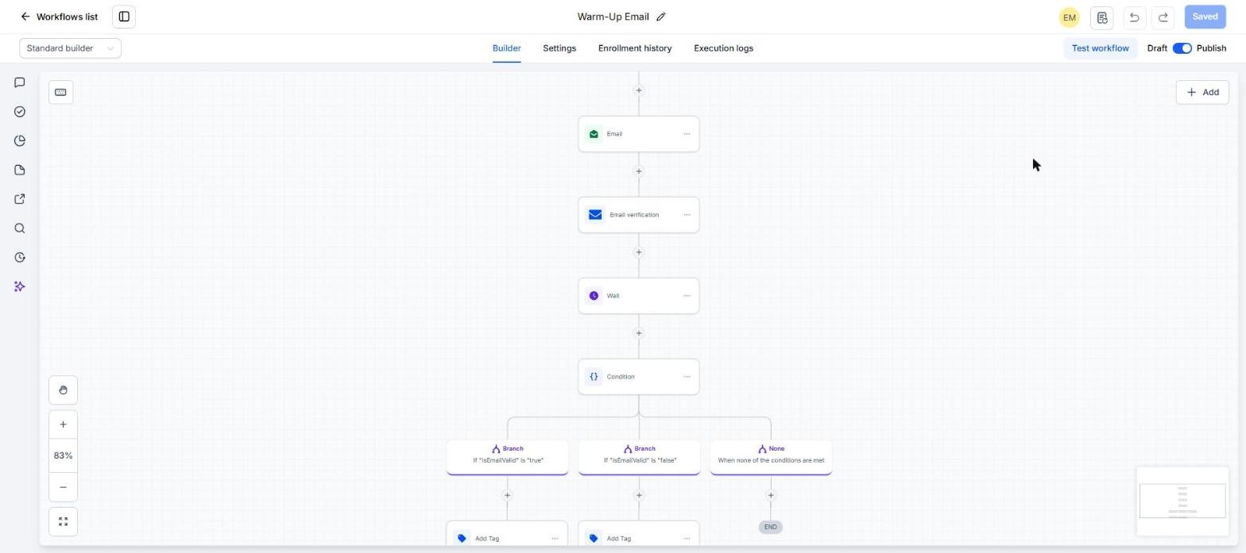The height and width of the screenshot is (553, 1246).
Task: Click the fit-to-screen expand icon
Action: tap(63, 522)
